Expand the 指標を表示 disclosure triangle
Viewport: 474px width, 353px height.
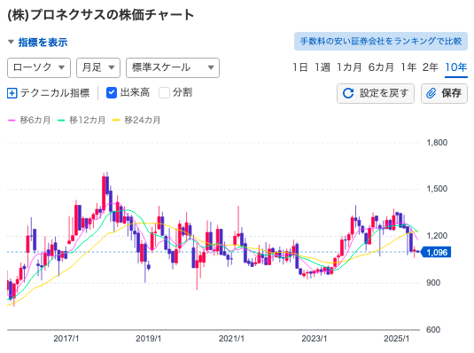click(11, 42)
